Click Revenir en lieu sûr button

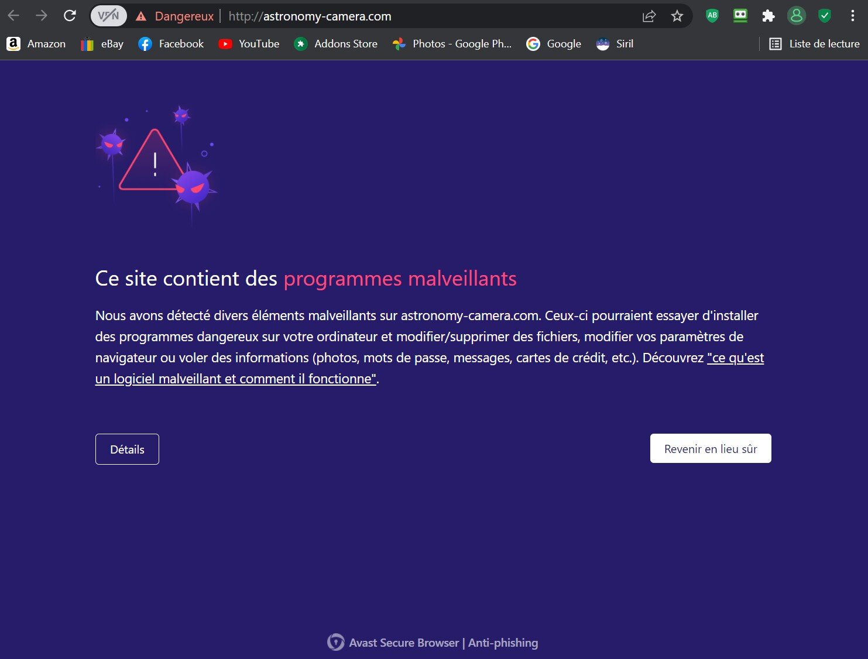pos(711,448)
